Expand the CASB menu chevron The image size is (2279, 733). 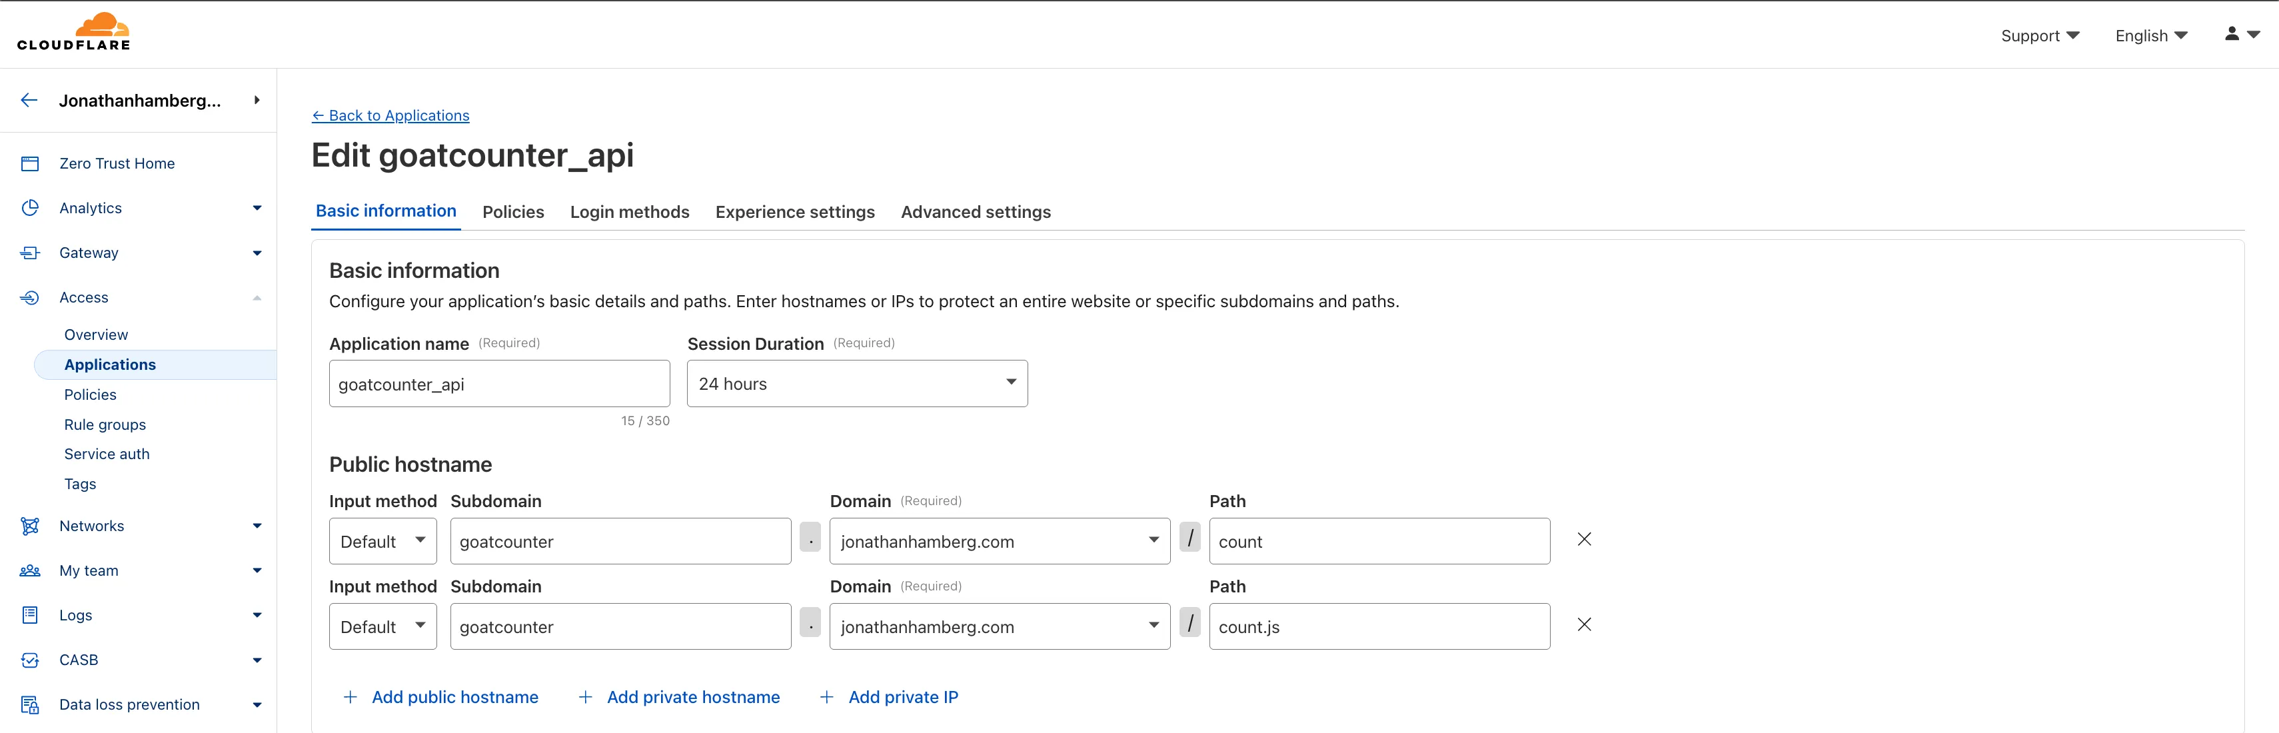coord(257,660)
